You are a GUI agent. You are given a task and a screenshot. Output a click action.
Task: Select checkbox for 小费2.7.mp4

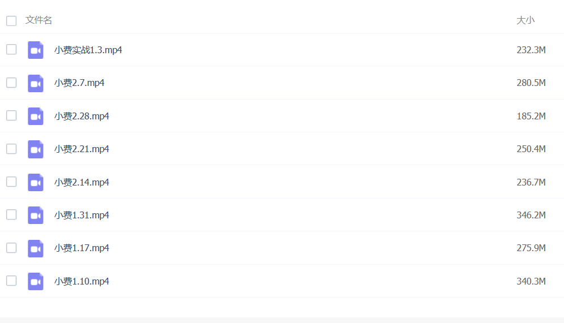coord(11,83)
